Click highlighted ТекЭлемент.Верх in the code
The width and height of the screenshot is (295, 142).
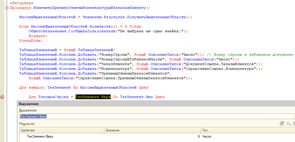[93, 97]
